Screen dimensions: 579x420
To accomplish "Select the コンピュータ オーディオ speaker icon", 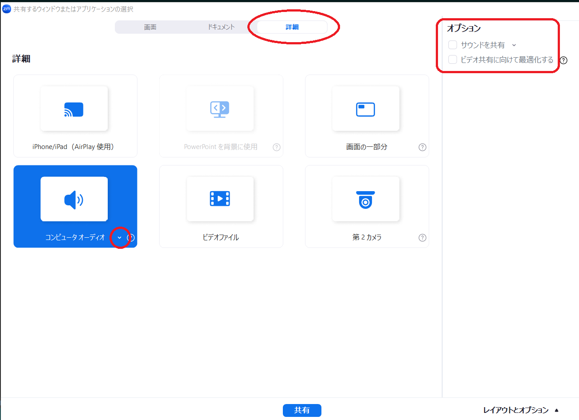I will tap(74, 200).
